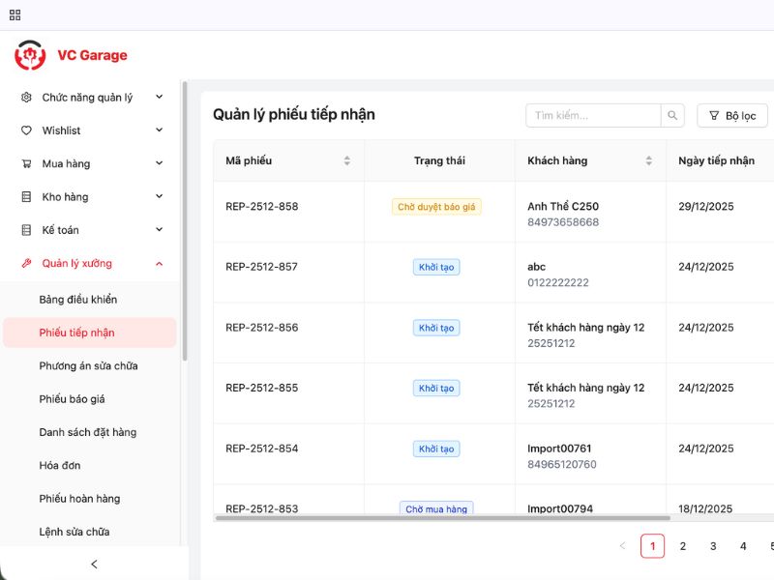Collapse the sidebar with the left arrow
774x580 pixels.
tap(94, 564)
